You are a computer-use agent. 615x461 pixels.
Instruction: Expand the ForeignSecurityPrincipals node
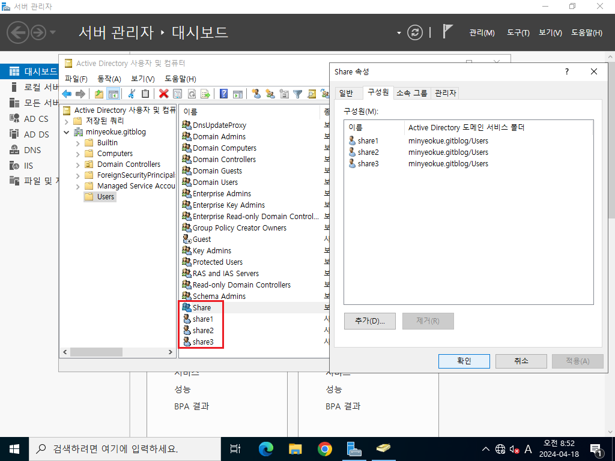click(x=77, y=176)
